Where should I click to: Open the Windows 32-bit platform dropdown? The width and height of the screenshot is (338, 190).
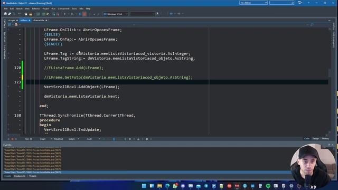click(116, 14)
